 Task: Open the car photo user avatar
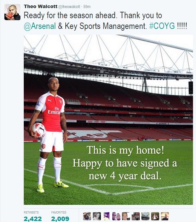tap(145, 216)
